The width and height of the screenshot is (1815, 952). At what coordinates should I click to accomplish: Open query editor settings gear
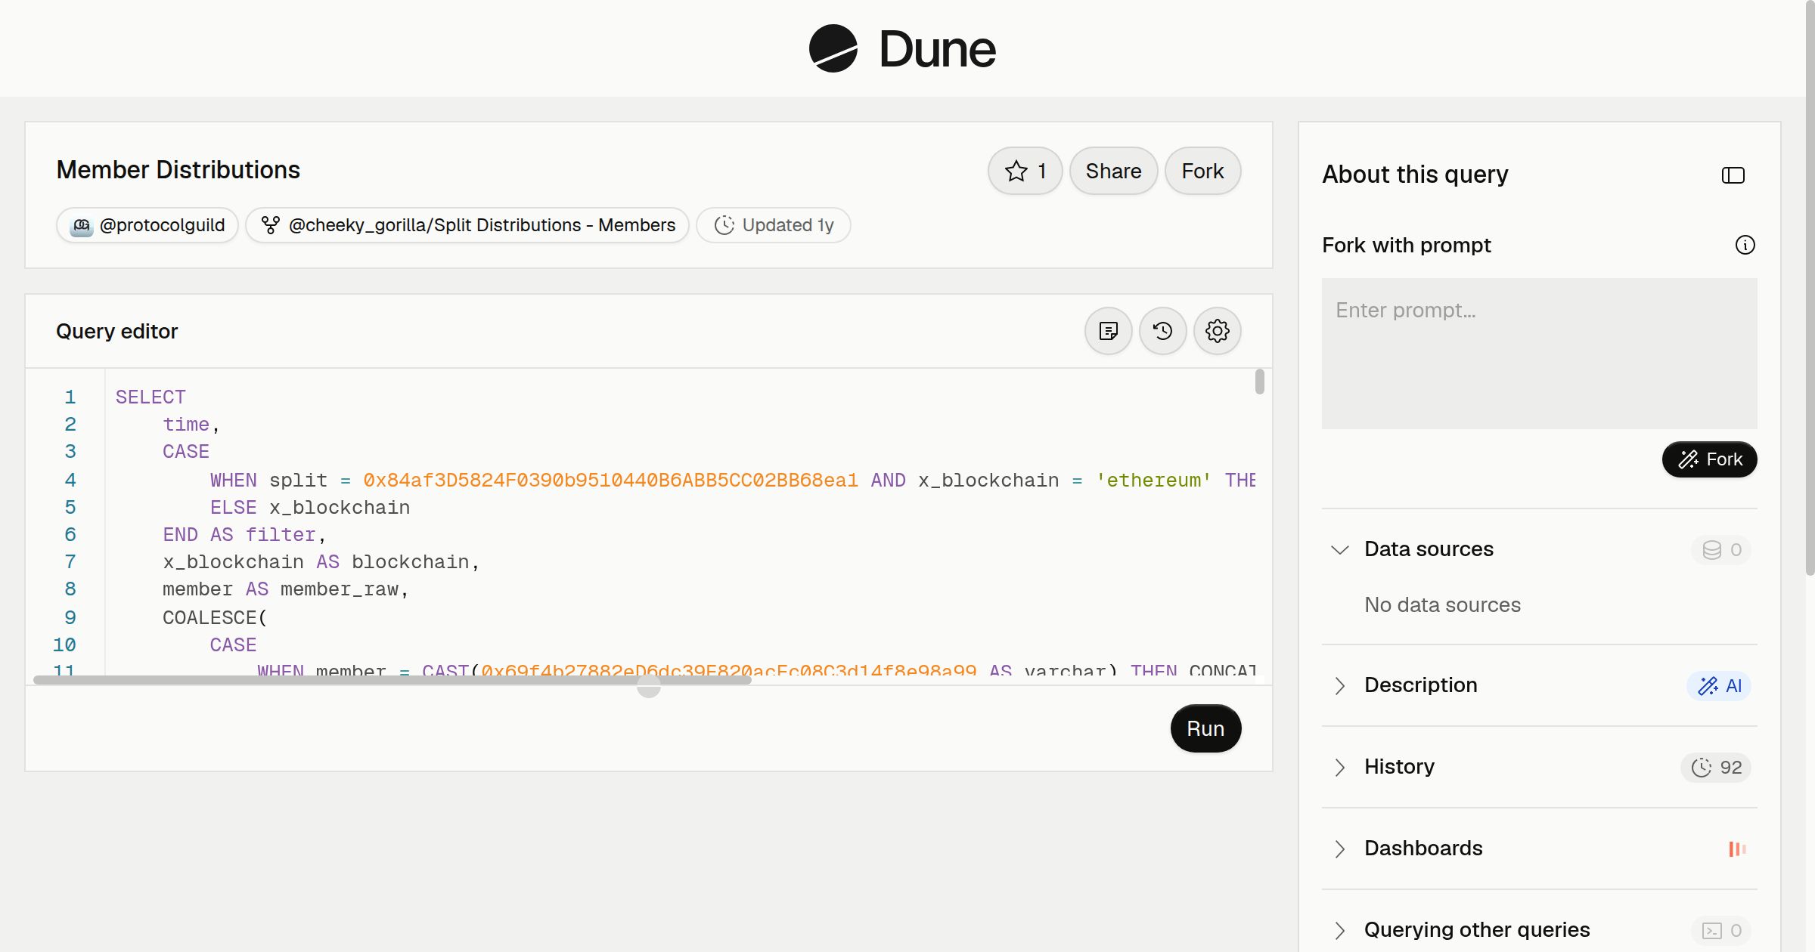[x=1218, y=331]
